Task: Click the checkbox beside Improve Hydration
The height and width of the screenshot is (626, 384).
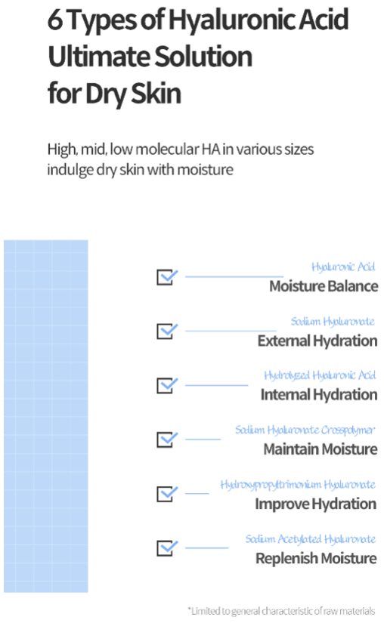Action: point(166,493)
